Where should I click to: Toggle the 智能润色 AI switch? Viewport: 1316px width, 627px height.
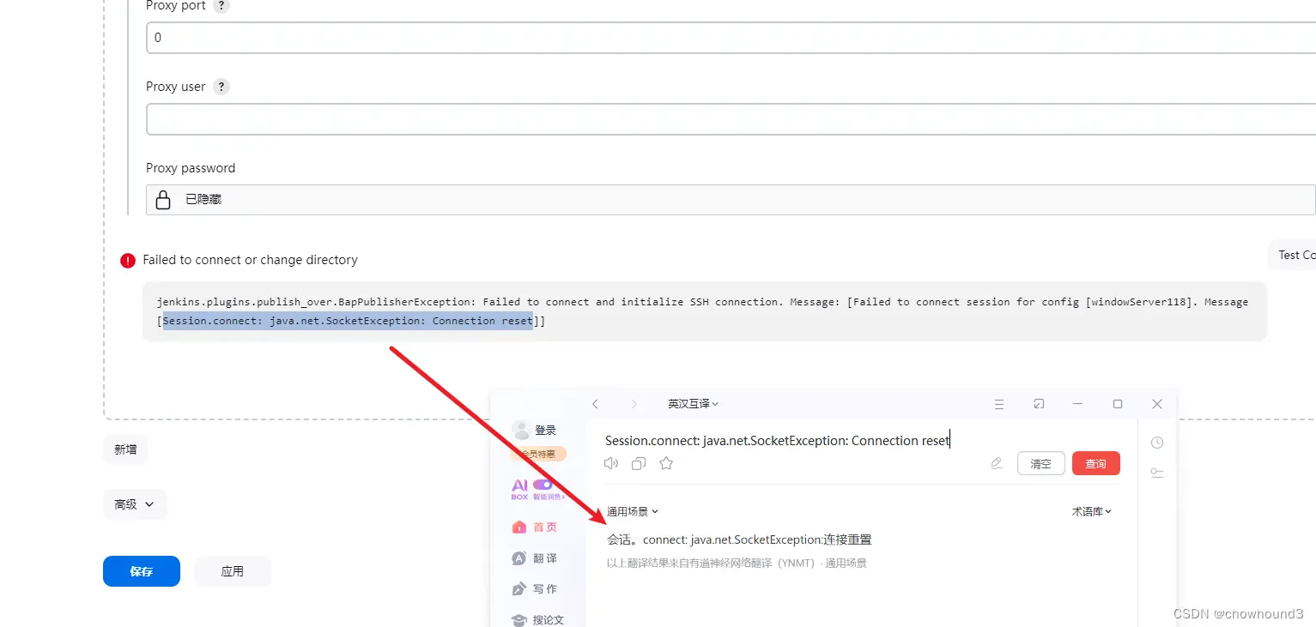[x=543, y=485]
